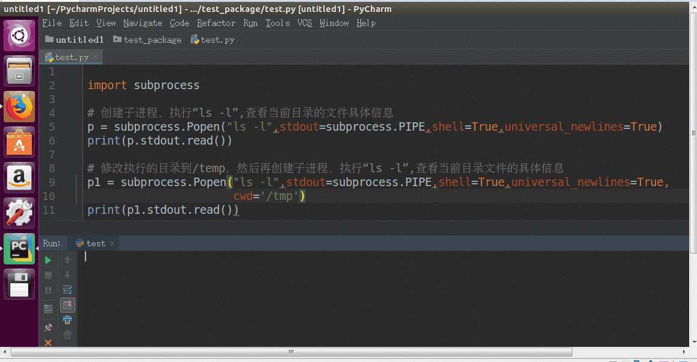Click the pause output icon

[x=48, y=290]
